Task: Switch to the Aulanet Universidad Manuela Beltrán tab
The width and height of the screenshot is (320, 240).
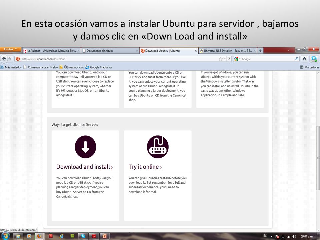Action: pyautogui.click(x=51, y=51)
